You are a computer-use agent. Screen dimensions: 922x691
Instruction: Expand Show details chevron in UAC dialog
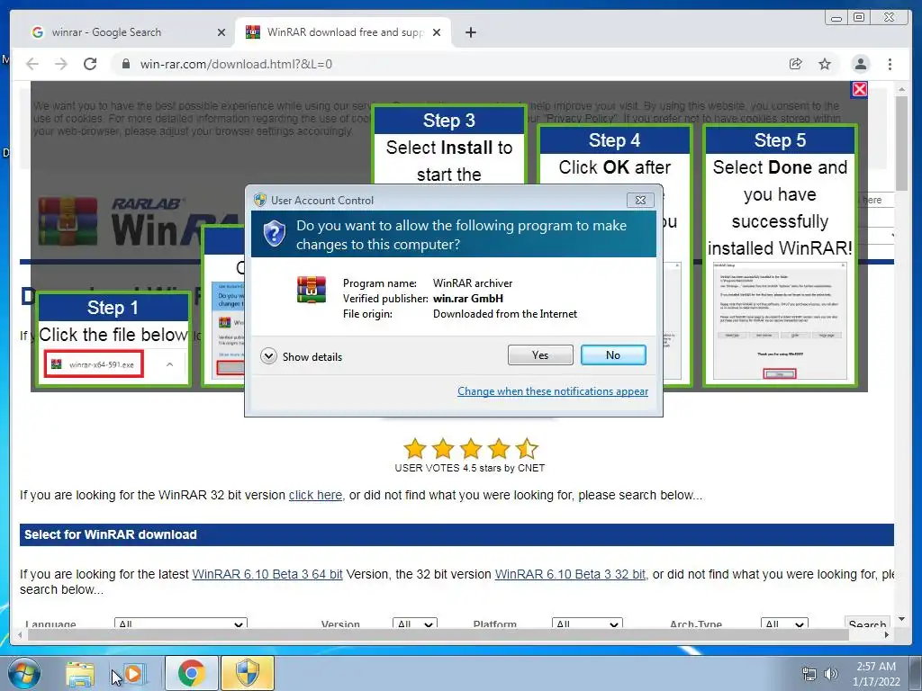point(268,356)
